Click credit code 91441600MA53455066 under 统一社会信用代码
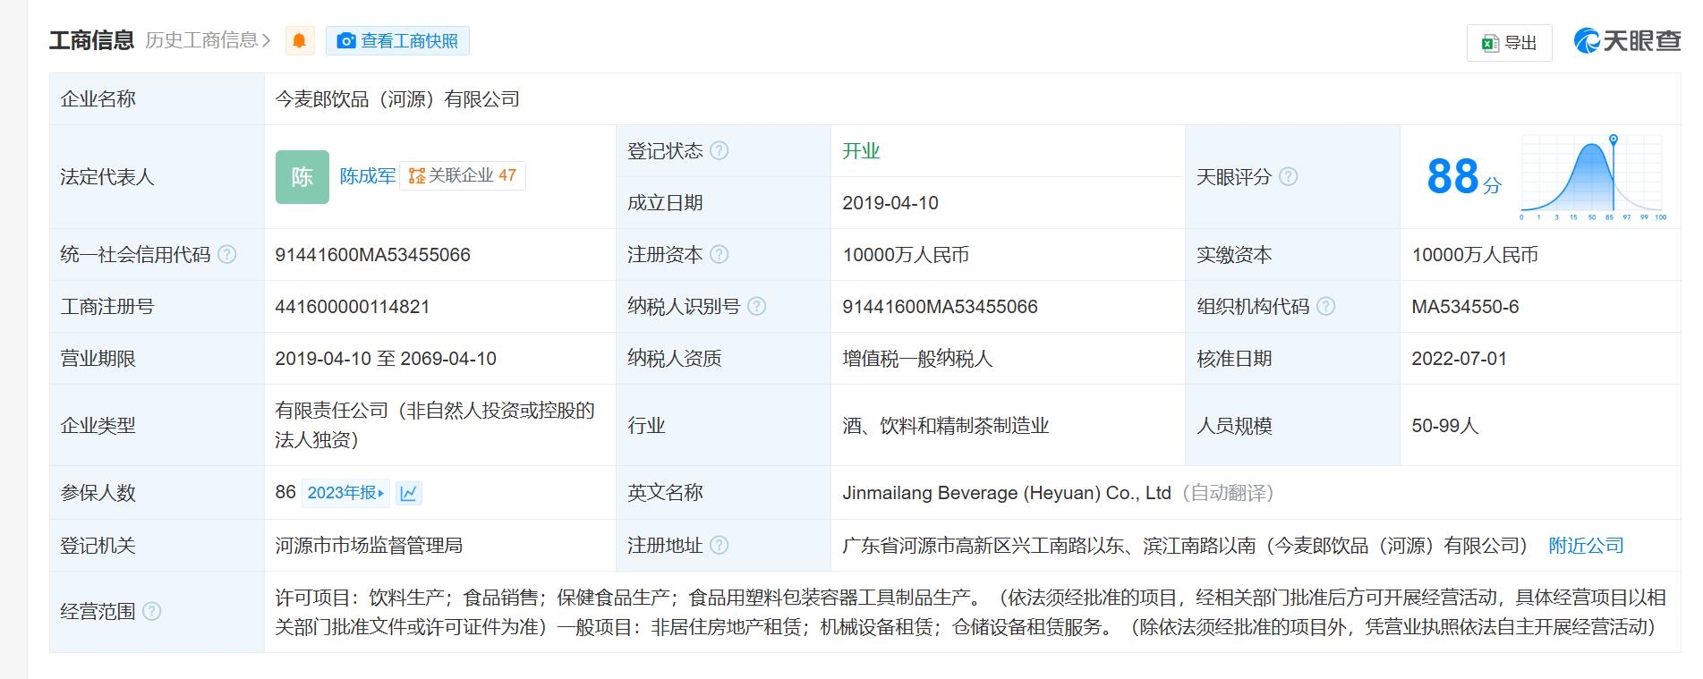The width and height of the screenshot is (1703, 679). coord(372,255)
